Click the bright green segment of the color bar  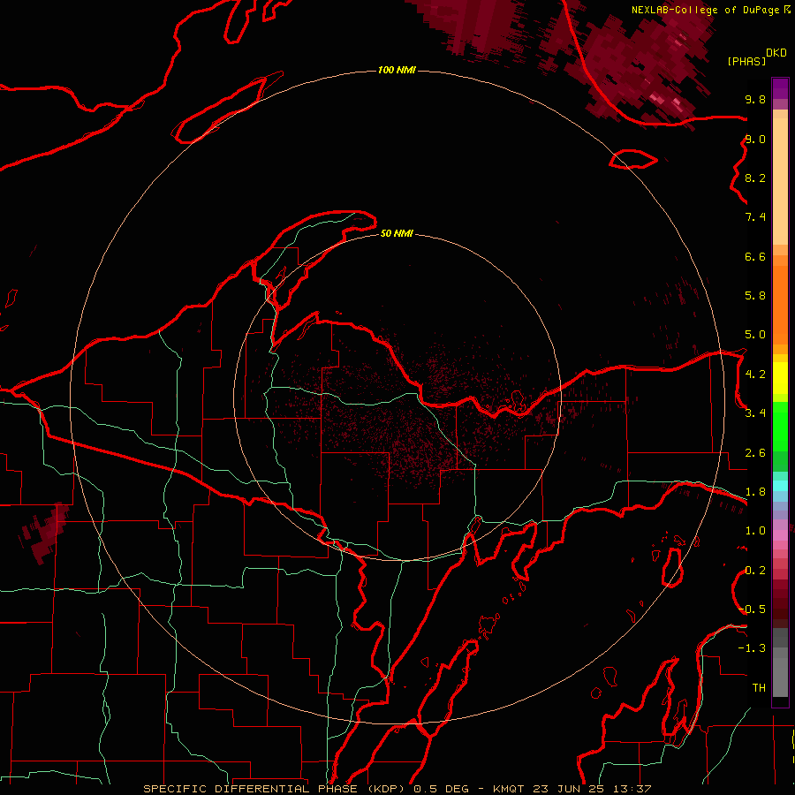780,427
